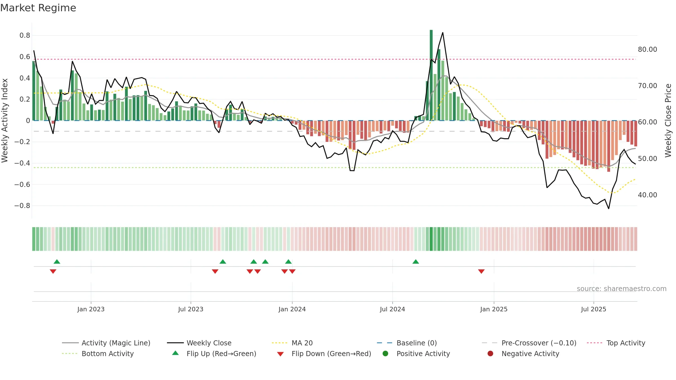Click the red circle Negative Activity icon

pyautogui.click(x=490, y=354)
